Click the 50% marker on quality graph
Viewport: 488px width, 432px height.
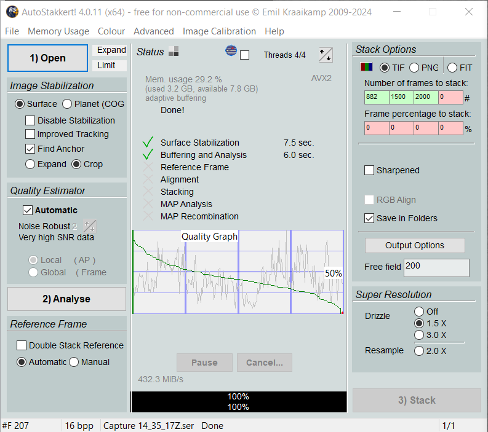tap(334, 273)
